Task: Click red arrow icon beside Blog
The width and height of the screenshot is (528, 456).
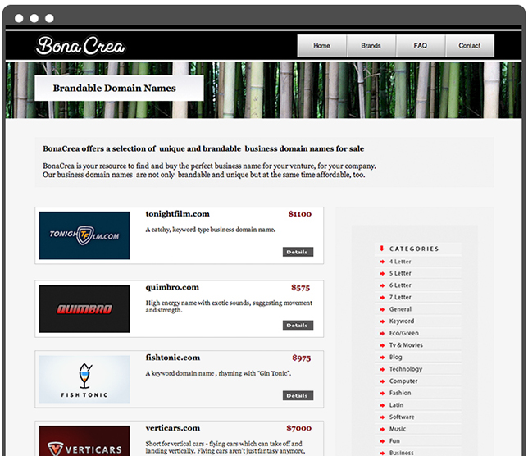Action: 382,358
